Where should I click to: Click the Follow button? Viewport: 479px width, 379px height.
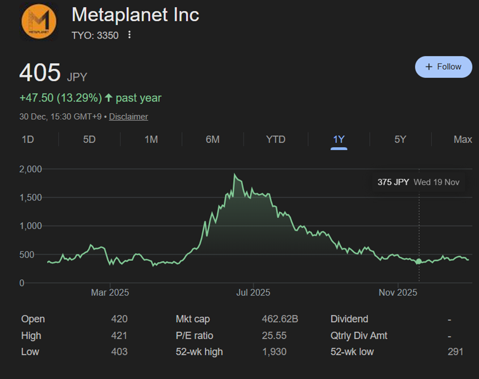[443, 67]
